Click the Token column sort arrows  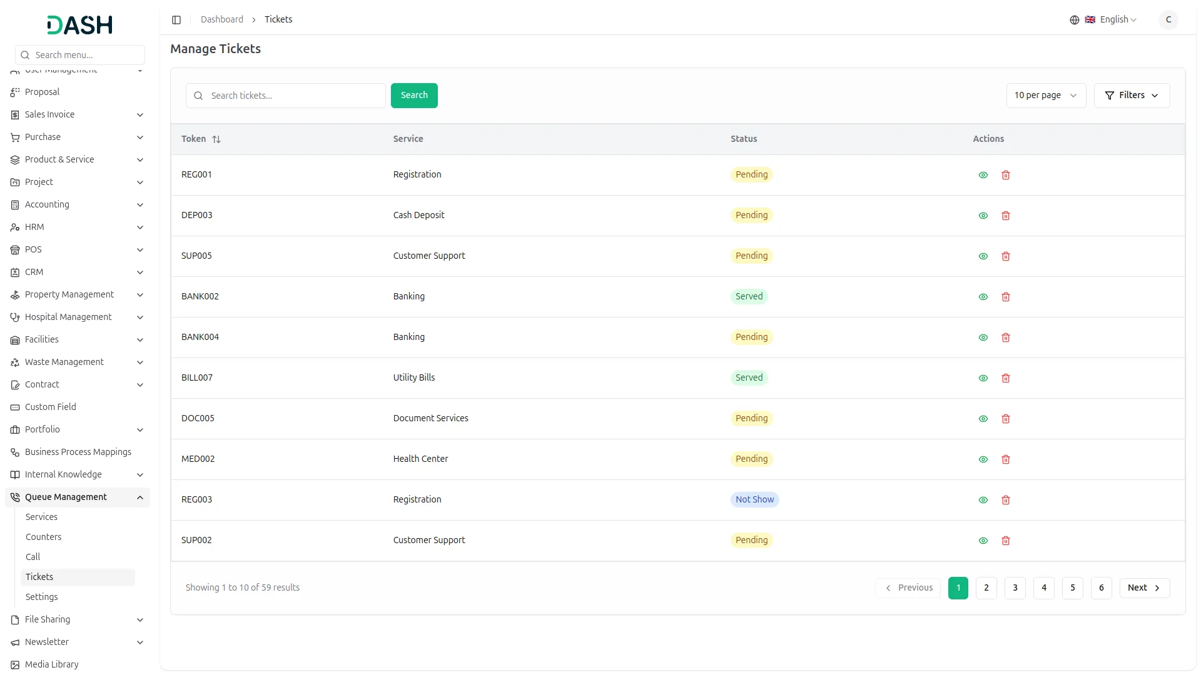(x=216, y=139)
